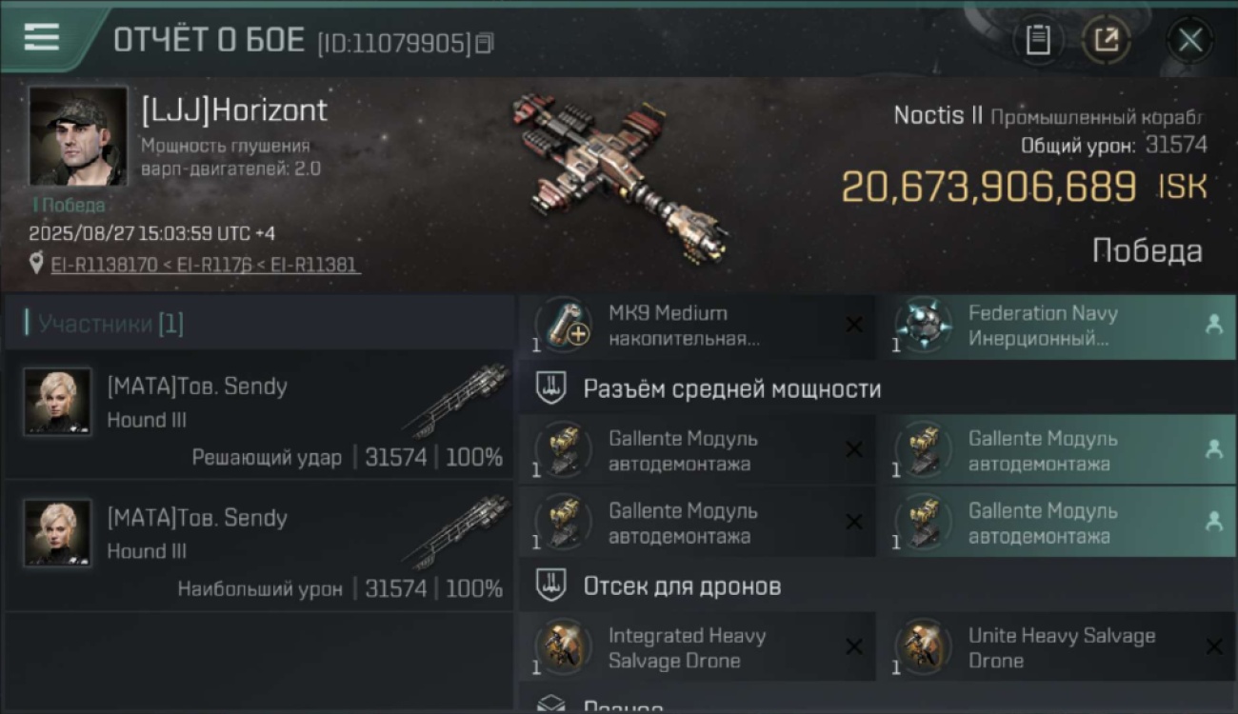Copy the battle report ID via the copy icon

coord(485,43)
